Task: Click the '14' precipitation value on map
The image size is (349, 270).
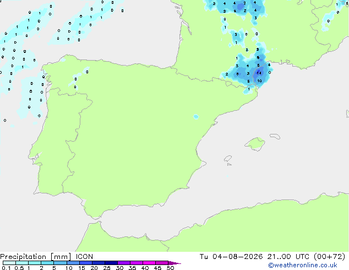Action: [259, 73]
